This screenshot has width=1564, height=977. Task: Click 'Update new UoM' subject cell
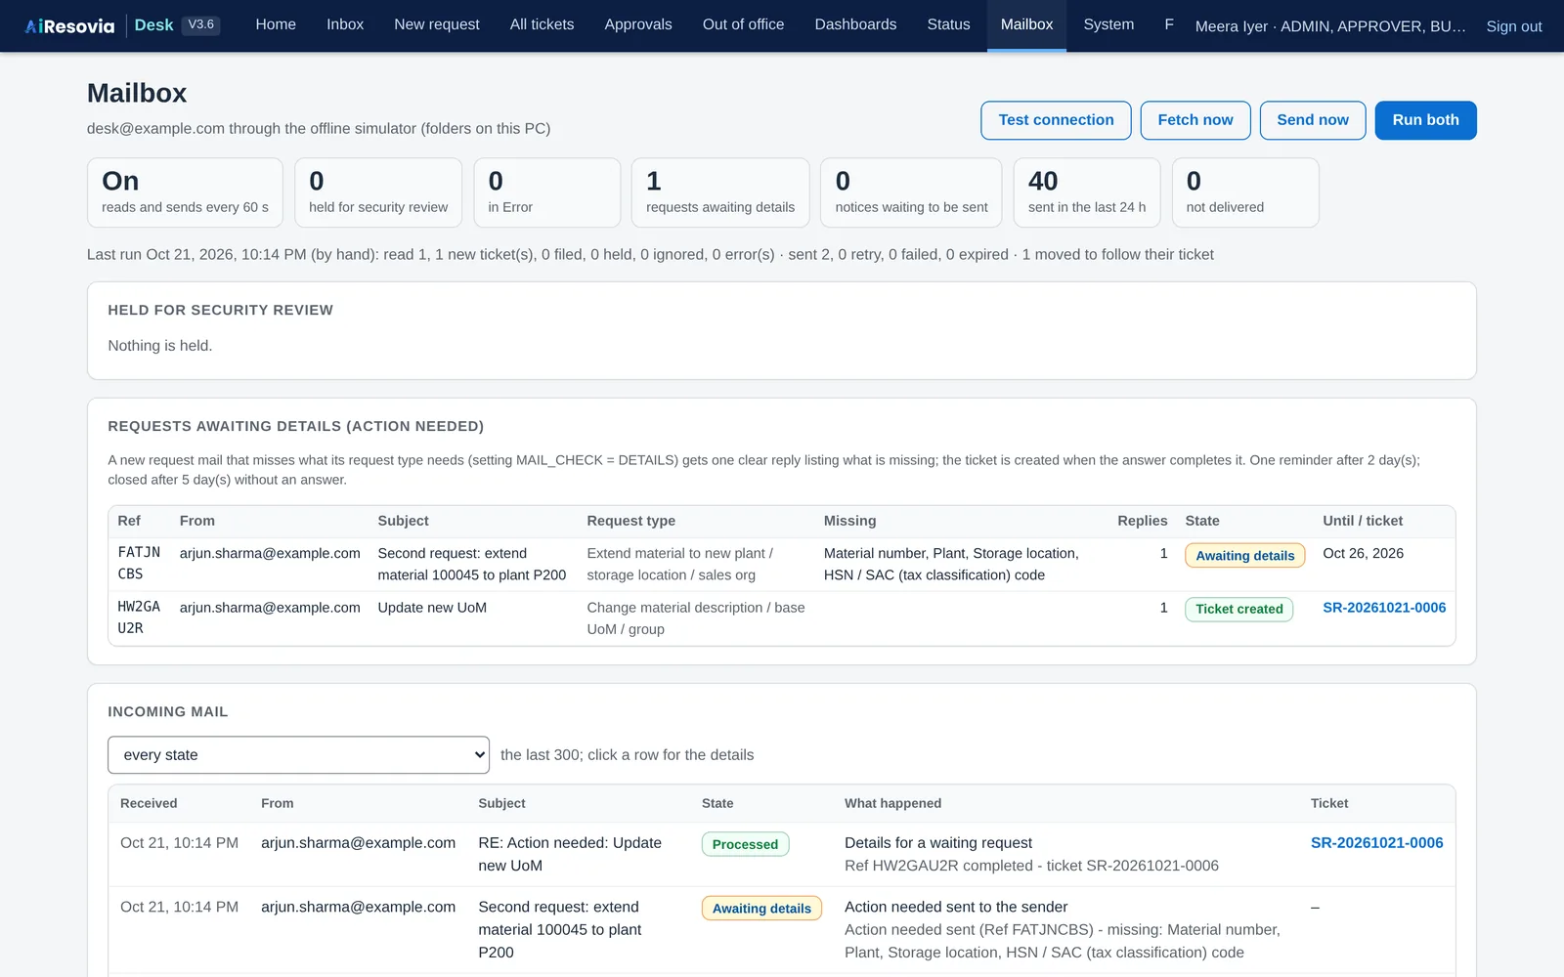pos(432,608)
